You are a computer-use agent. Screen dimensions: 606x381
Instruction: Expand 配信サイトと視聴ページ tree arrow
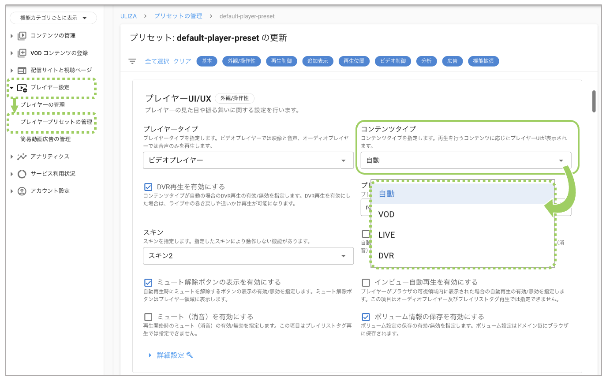coord(12,70)
